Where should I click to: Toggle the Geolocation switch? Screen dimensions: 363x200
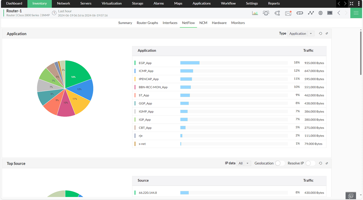coord(280,163)
